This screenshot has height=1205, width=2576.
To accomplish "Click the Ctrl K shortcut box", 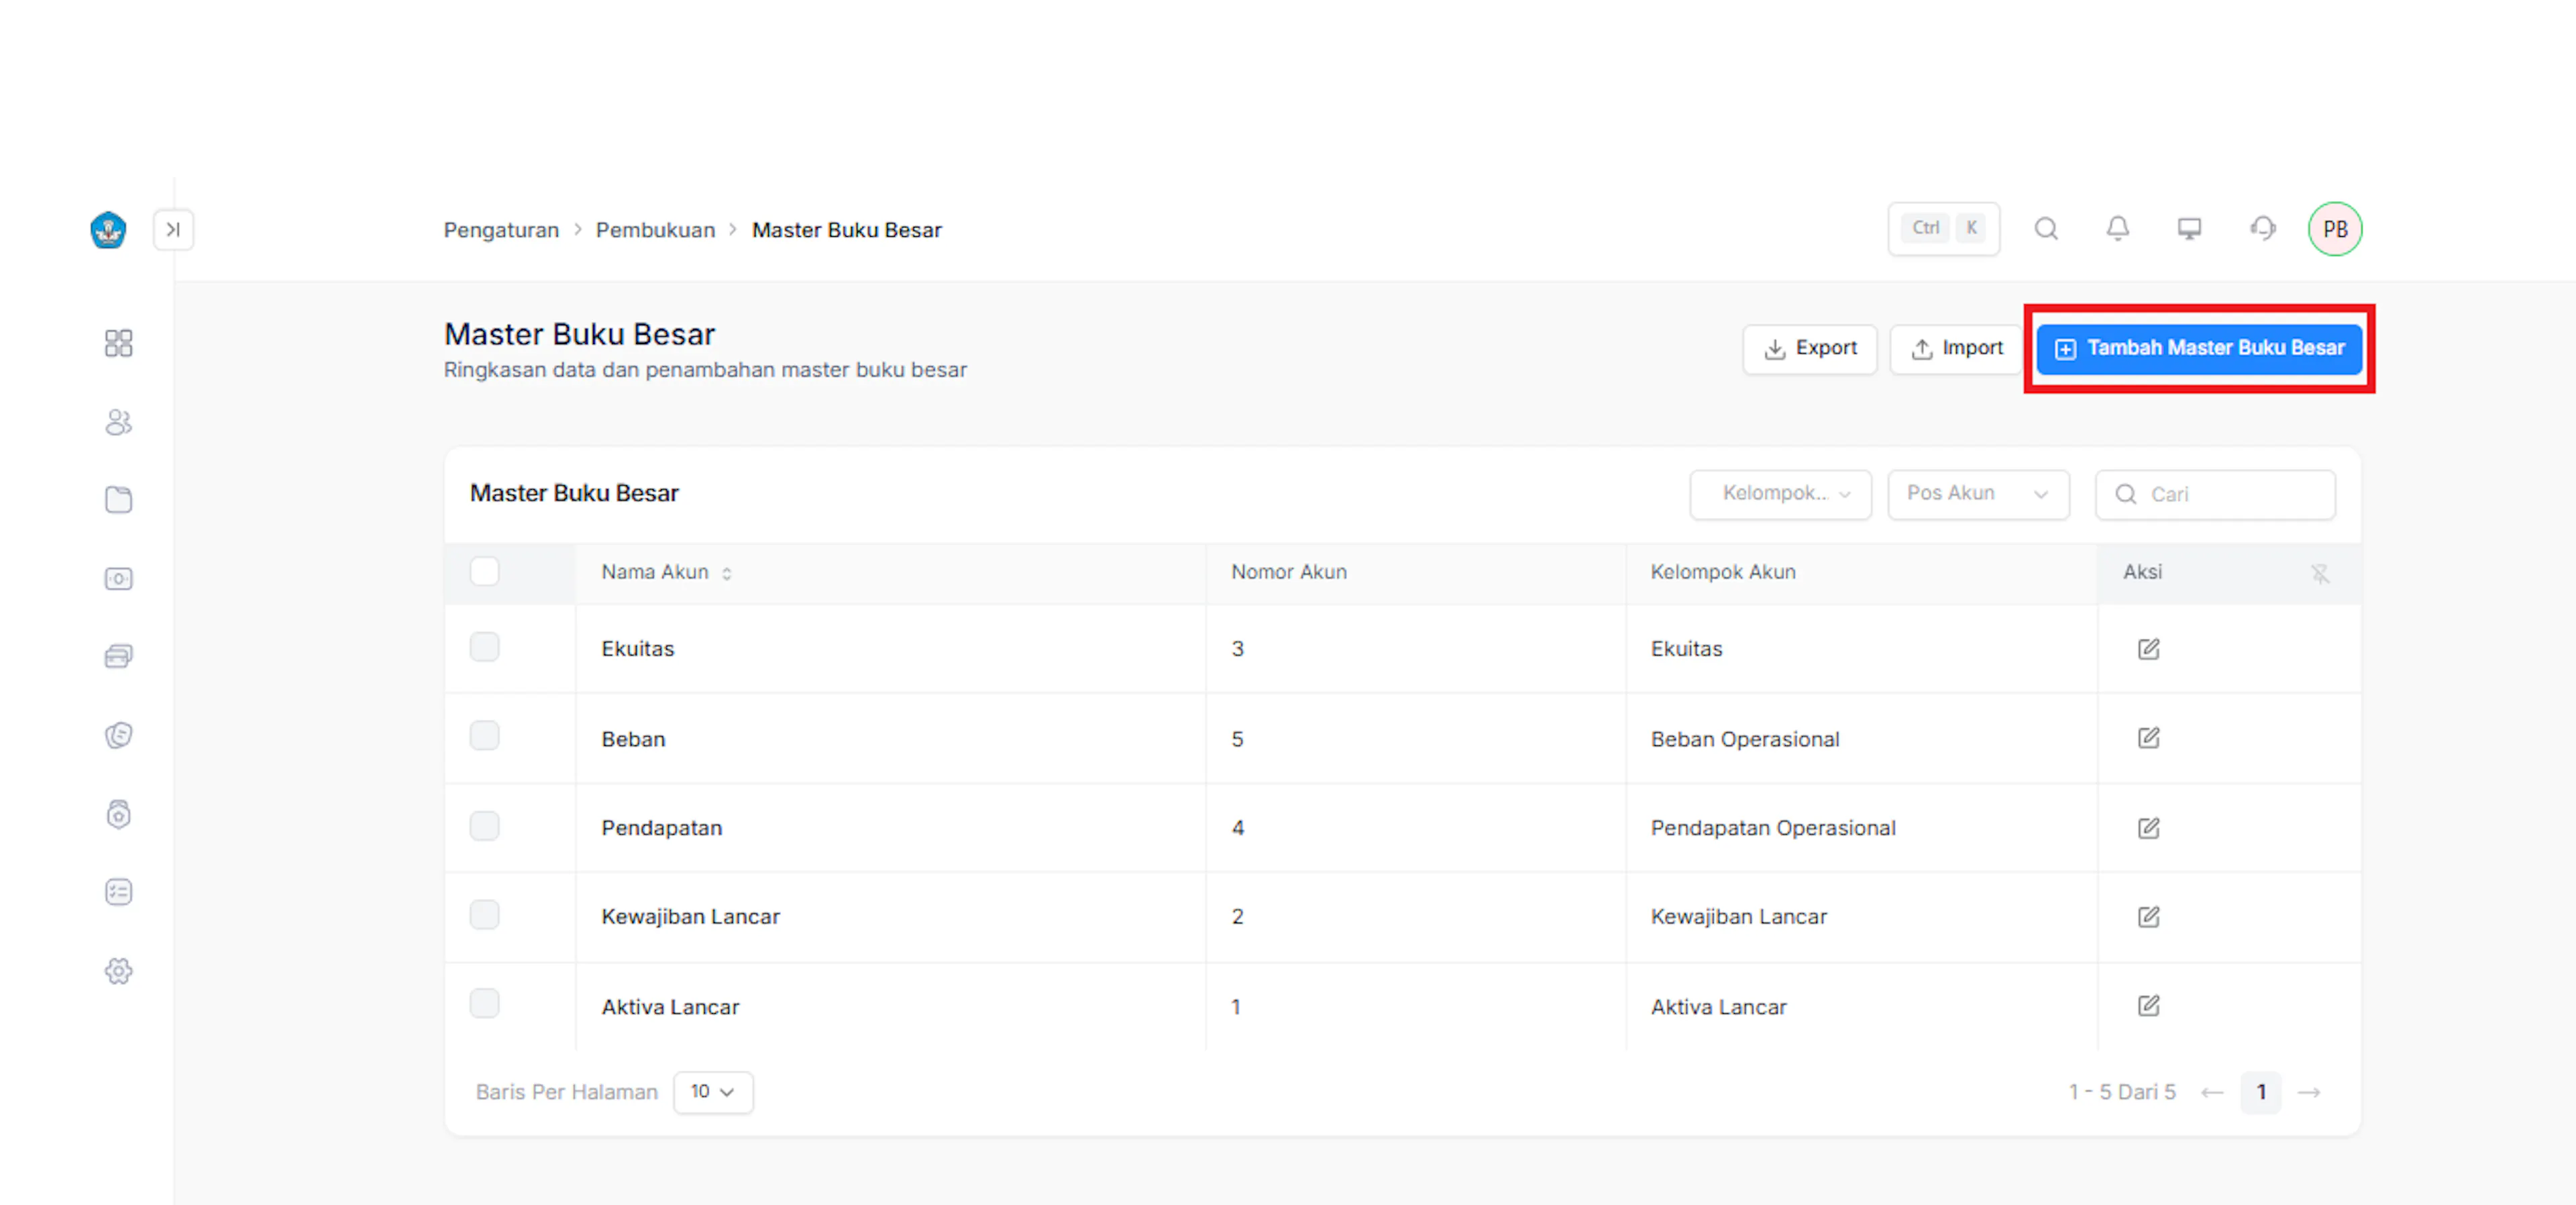I will point(1943,229).
